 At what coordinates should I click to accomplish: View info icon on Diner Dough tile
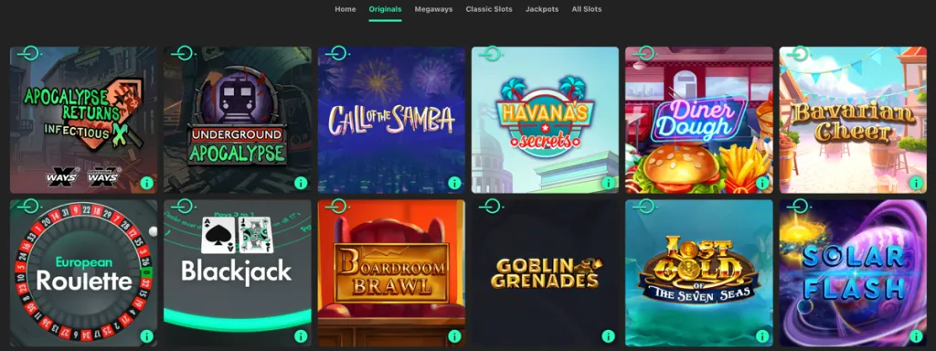tap(762, 183)
